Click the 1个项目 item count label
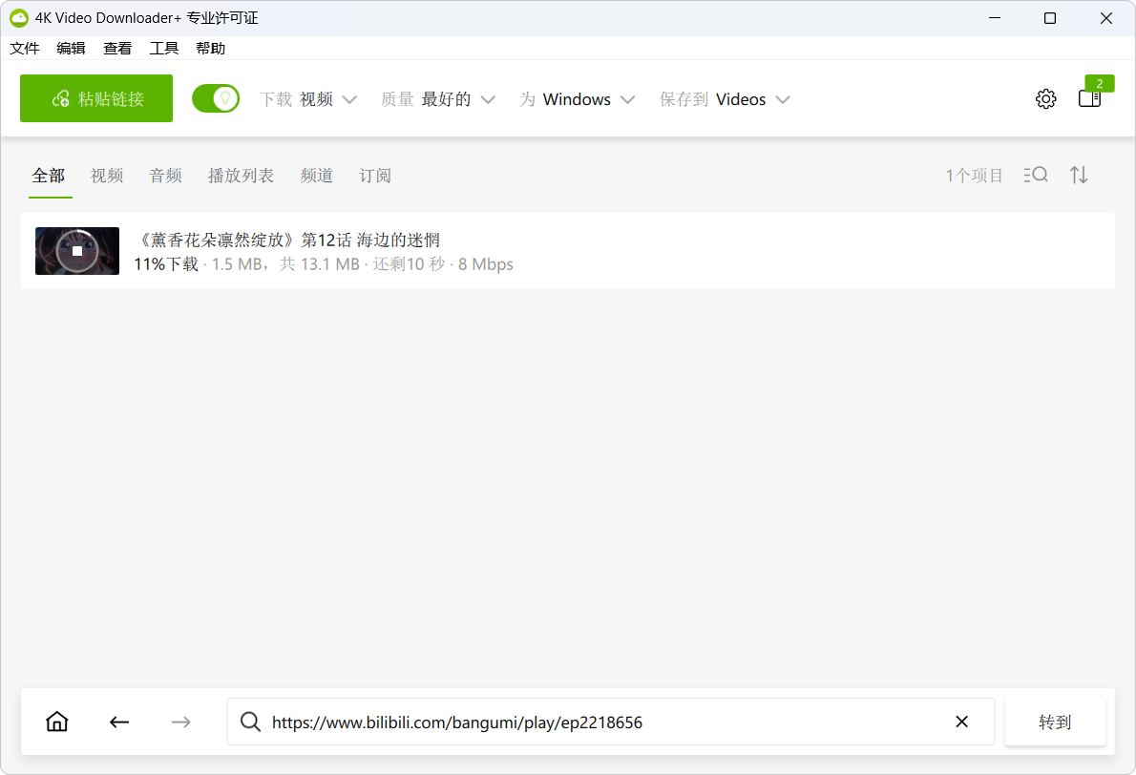Image resolution: width=1136 pixels, height=775 pixels. (974, 176)
